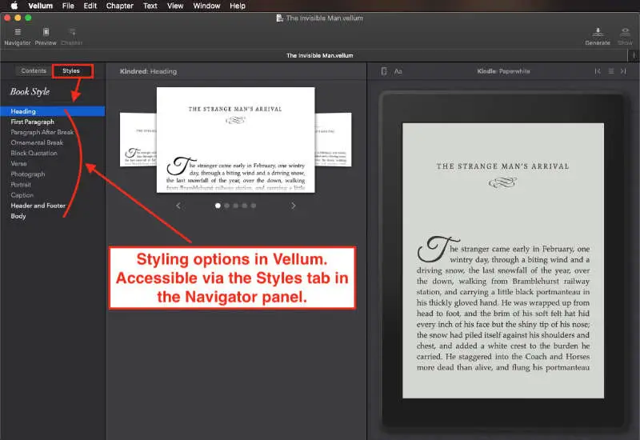Select the Block Quotation style

pos(34,153)
